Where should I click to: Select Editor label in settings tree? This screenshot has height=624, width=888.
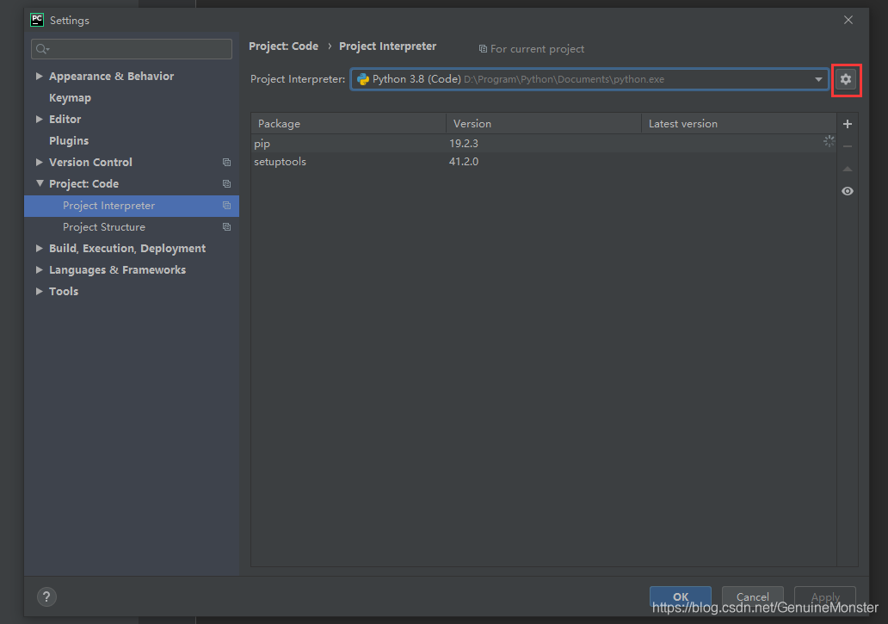pos(65,120)
